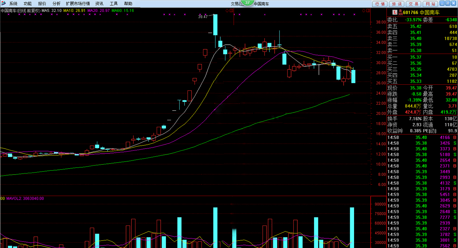Click the PE(动) 91.9 value
The image size is (458, 248).
click(453, 131)
